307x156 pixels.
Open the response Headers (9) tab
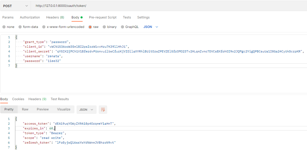point(37,99)
